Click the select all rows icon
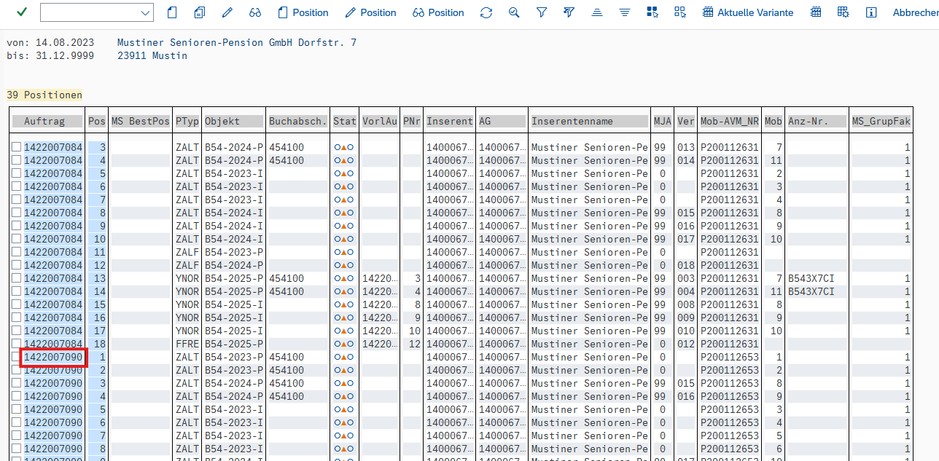Image resolution: width=939 pixels, height=461 pixels. pyautogui.click(x=652, y=12)
